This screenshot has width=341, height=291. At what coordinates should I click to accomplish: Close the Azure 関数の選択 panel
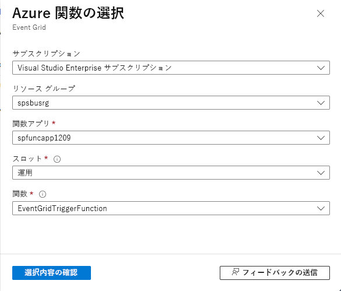(321, 13)
